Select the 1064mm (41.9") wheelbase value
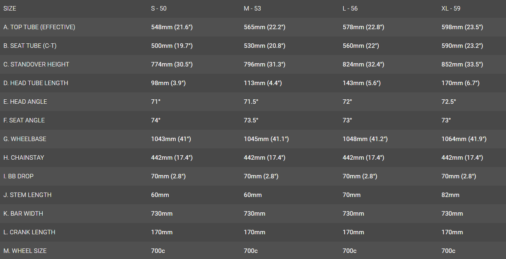The image size is (506, 259). click(x=464, y=139)
